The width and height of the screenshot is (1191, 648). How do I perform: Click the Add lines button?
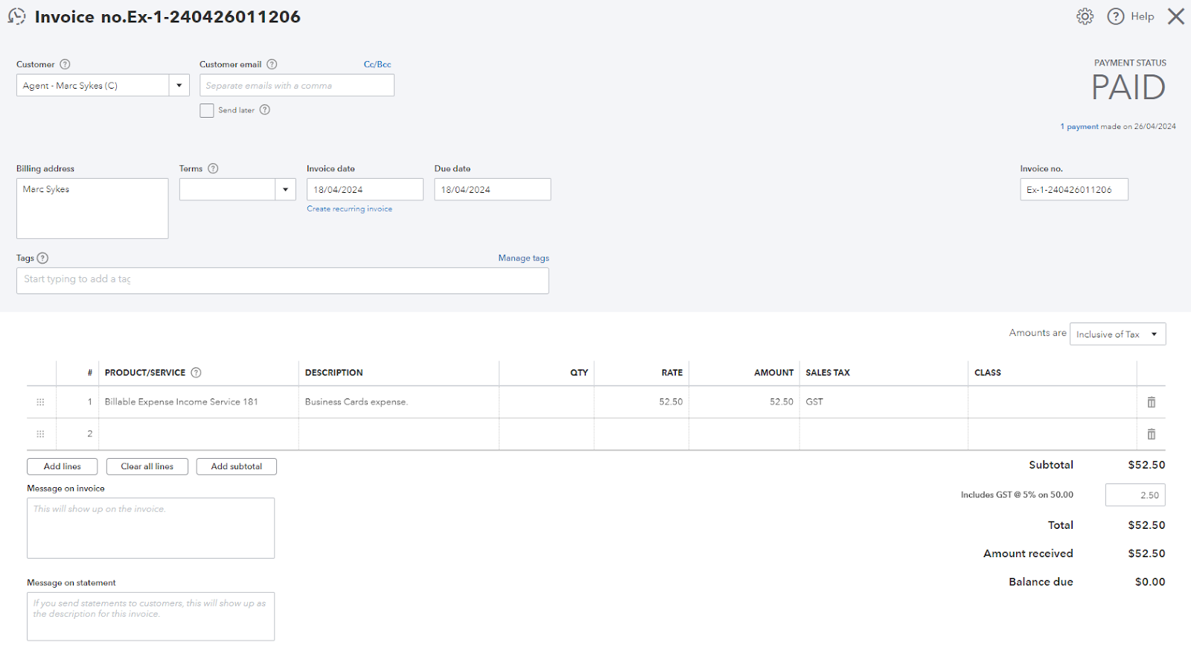tap(63, 466)
